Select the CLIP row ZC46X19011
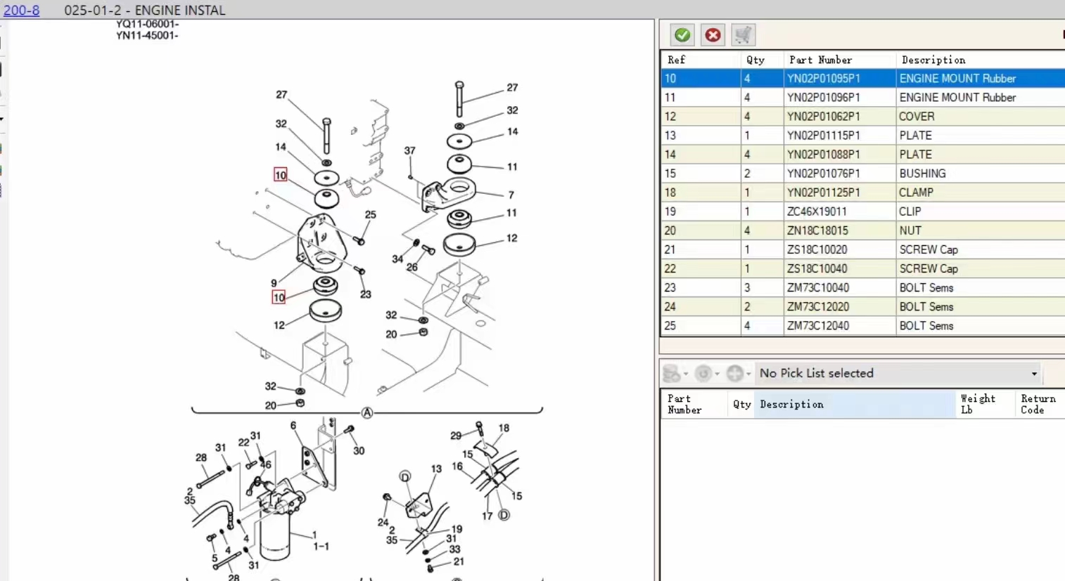Screen dimensions: 1065x581 863,211
